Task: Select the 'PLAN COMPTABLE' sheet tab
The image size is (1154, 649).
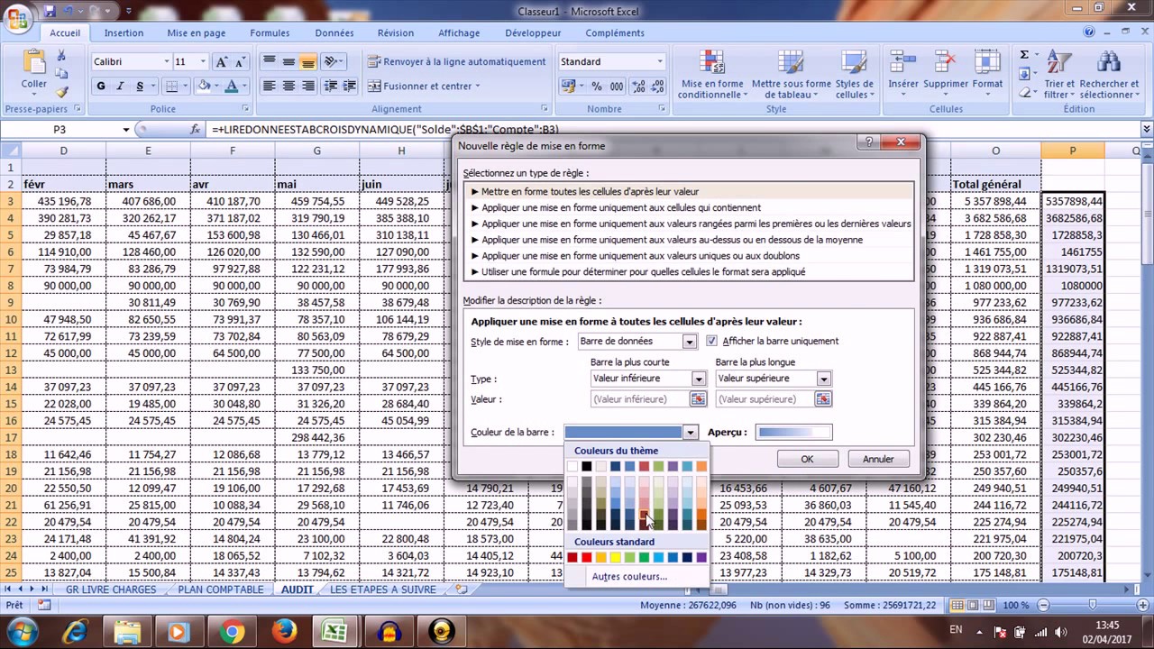Action: [x=221, y=590]
